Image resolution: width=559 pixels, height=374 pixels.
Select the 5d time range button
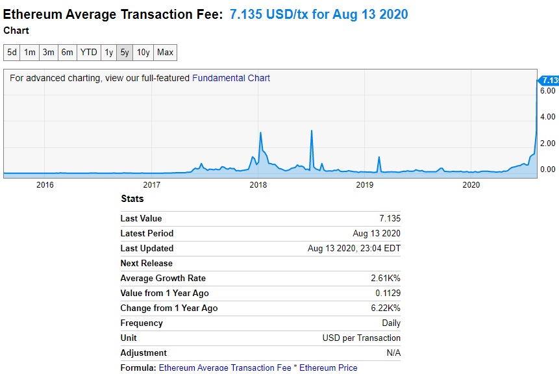12,53
